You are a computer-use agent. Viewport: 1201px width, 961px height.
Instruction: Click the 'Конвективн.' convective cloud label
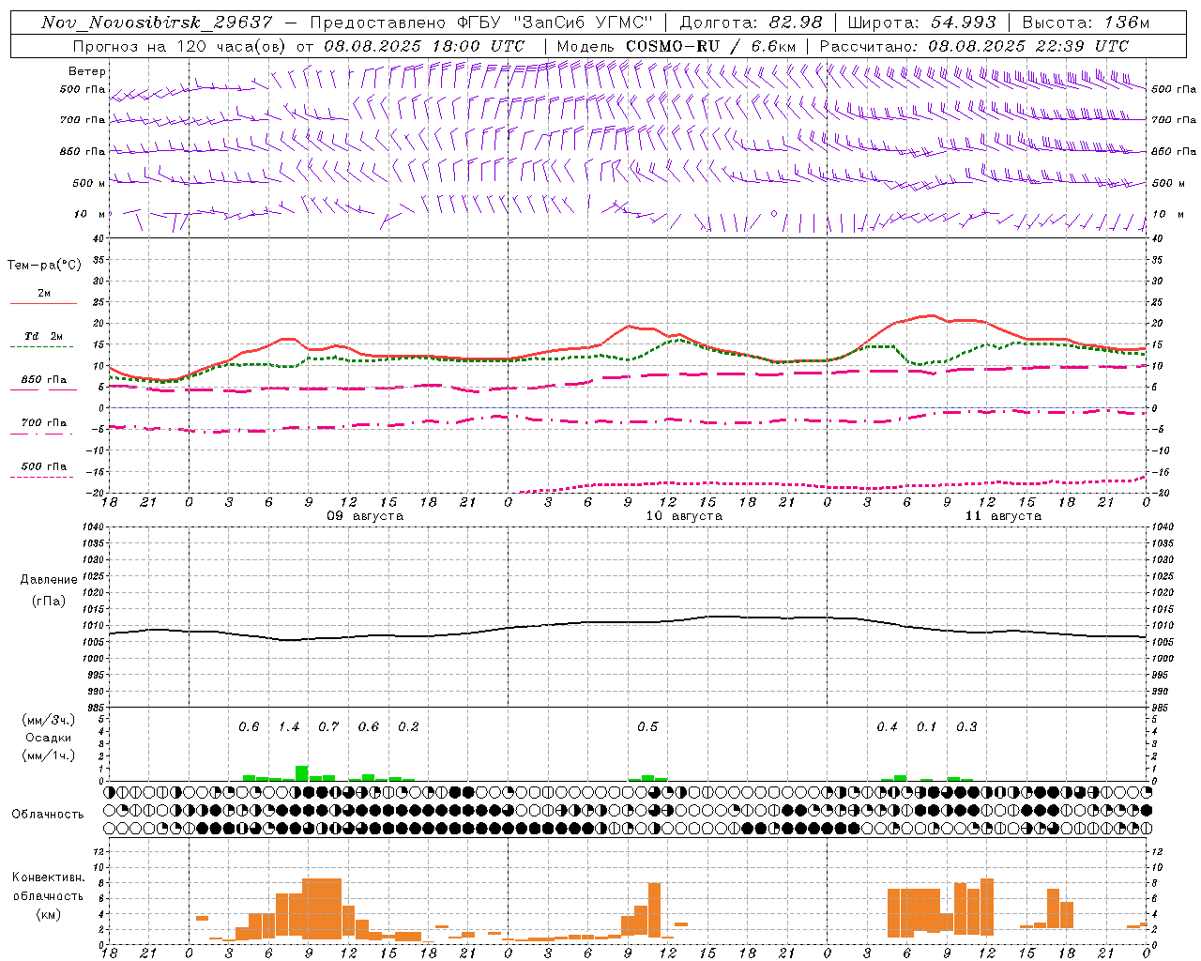point(49,877)
